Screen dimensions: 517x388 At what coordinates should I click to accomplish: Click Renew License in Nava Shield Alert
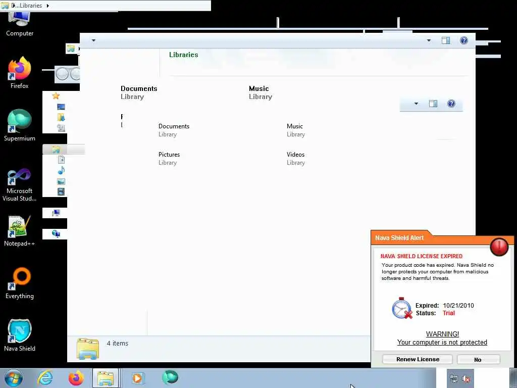pos(418,359)
